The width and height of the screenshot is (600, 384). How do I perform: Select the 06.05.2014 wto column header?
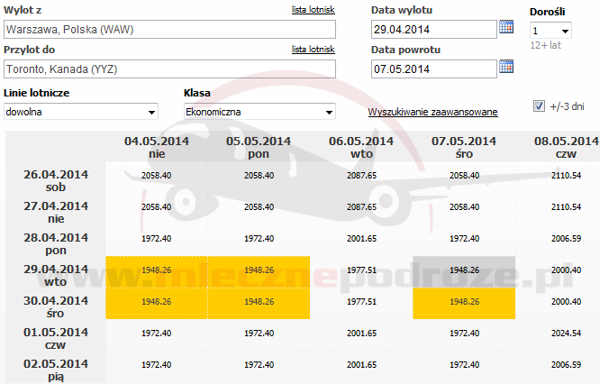tap(361, 148)
